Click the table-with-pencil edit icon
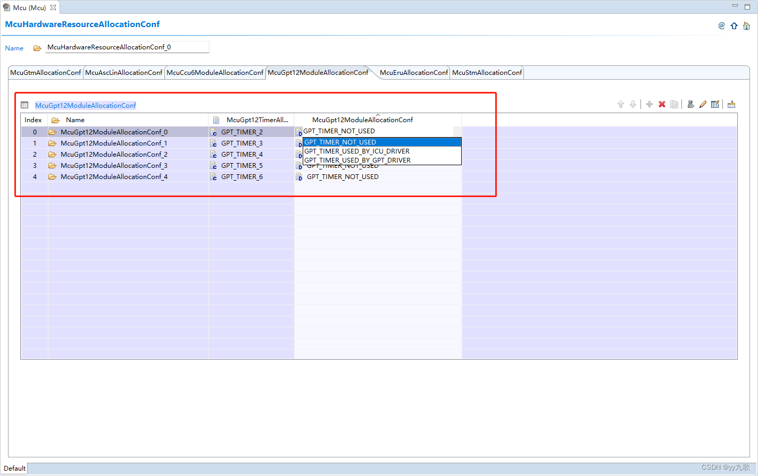This screenshot has height=476, width=758. coord(715,104)
